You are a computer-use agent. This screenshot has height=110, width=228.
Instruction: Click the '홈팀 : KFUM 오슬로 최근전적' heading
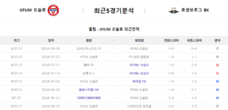114,29
